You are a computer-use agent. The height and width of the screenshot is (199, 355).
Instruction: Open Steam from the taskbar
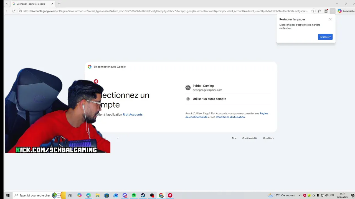pyautogui.click(x=143, y=195)
